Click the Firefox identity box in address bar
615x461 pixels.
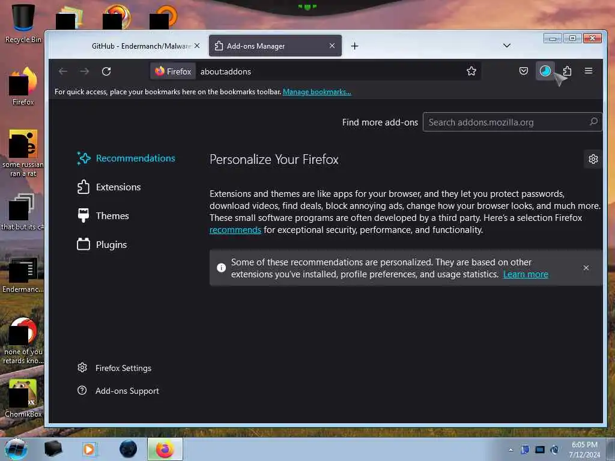[173, 71]
